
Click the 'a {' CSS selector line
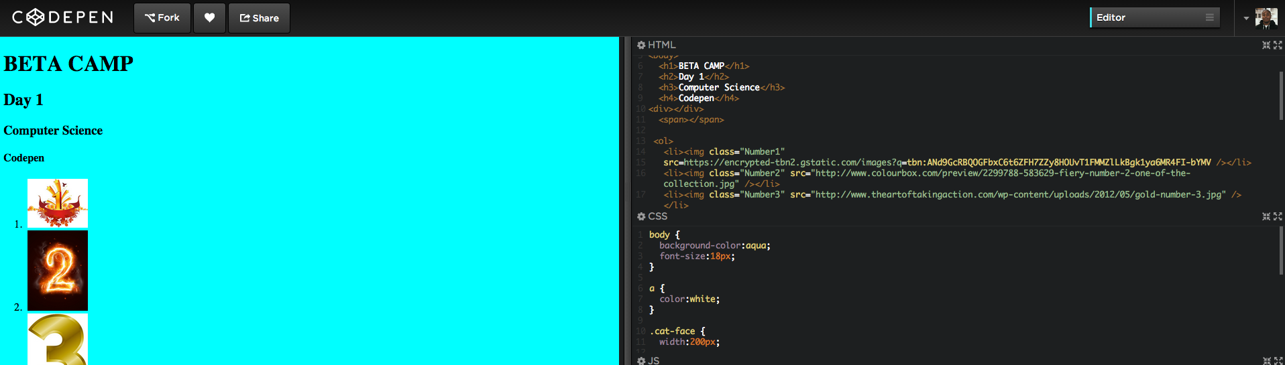(657, 288)
